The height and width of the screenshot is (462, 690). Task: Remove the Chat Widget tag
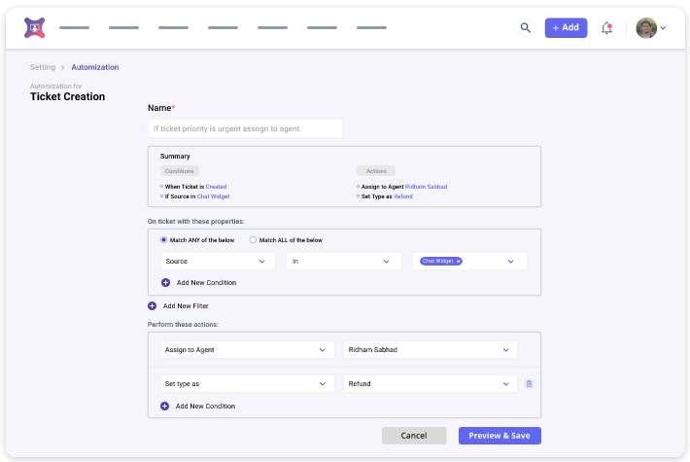[459, 262]
